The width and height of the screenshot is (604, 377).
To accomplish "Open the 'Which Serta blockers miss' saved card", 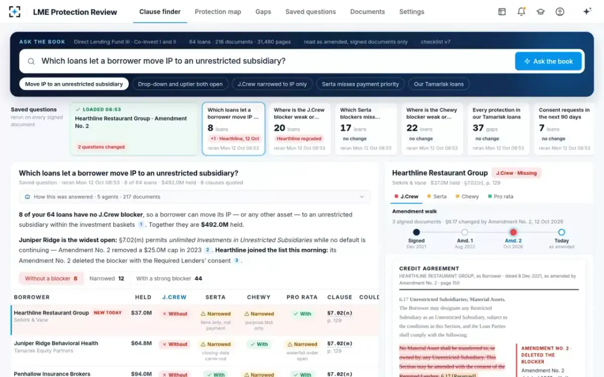I will pos(366,129).
